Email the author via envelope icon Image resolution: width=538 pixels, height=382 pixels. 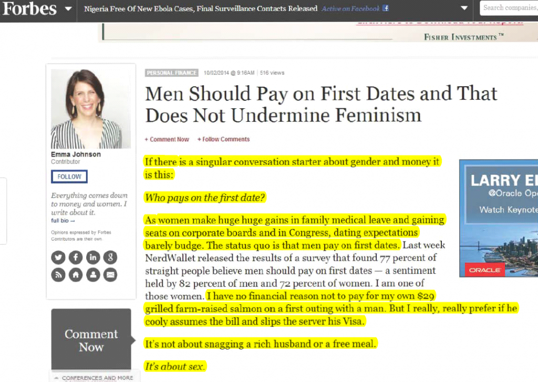pos(110,274)
